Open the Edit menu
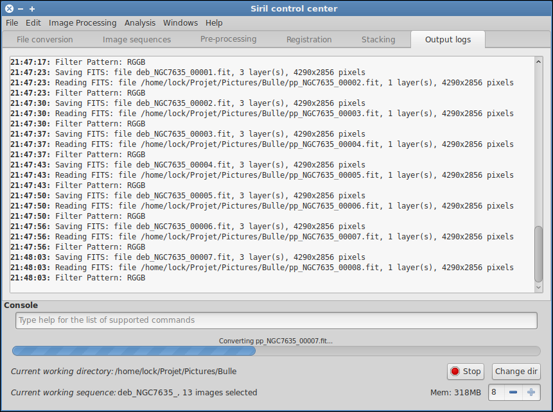Image resolution: width=553 pixels, height=412 pixels. [33, 22]
